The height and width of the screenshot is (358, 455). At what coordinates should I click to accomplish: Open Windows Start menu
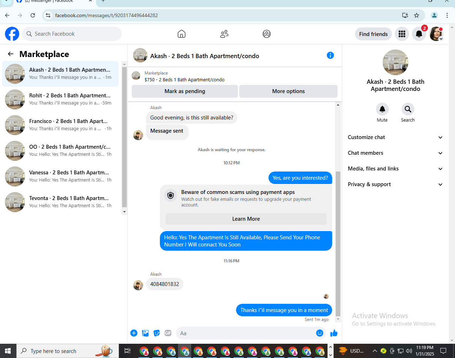click(x=8, y=351)
